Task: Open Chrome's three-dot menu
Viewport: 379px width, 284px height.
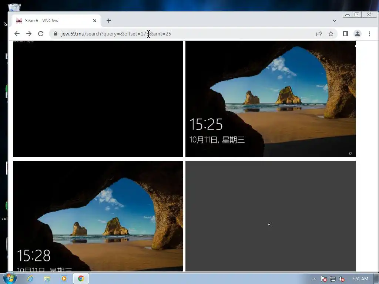Action: pos(369,34)
